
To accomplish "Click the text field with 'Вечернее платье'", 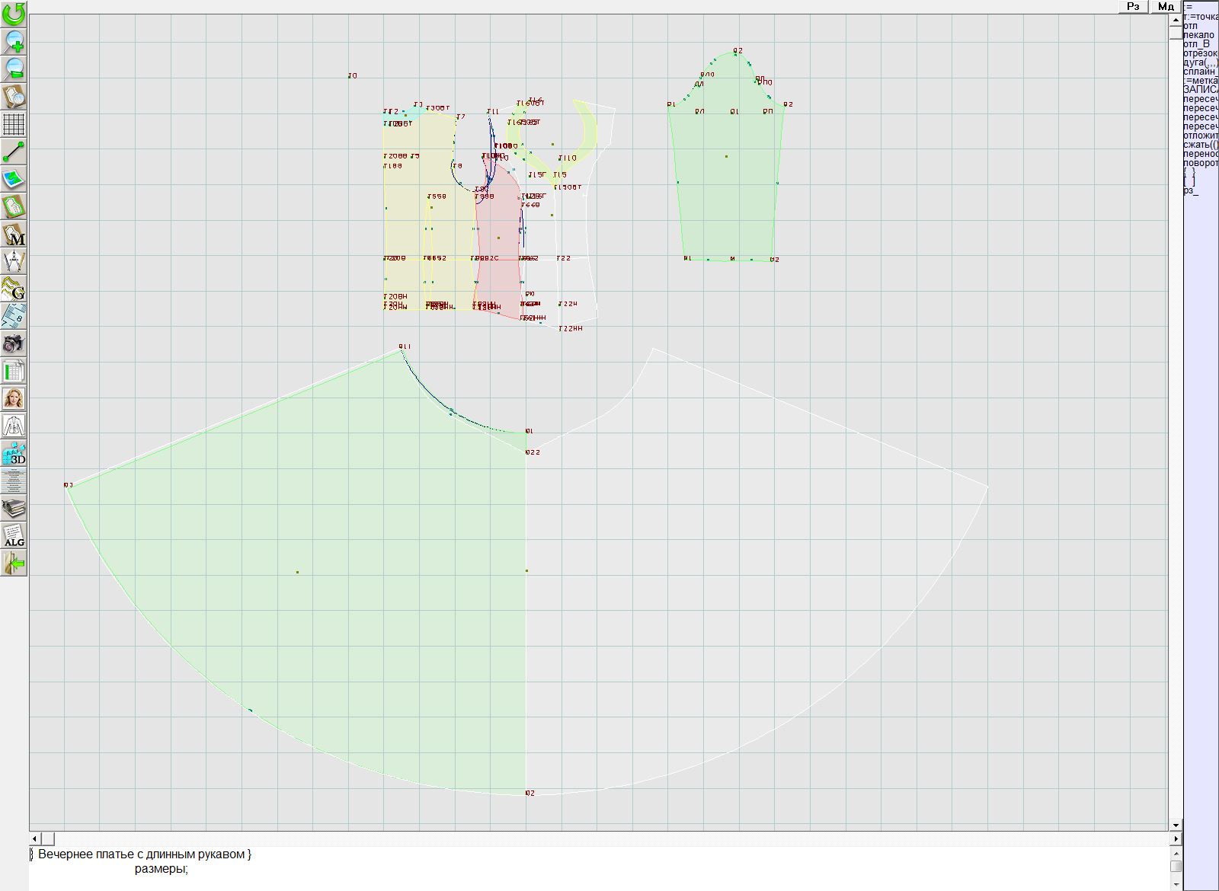I will 145,854.
